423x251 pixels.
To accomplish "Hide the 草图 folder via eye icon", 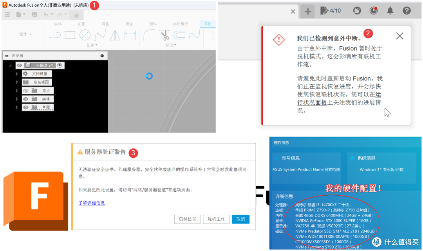I will pos(25,107).
